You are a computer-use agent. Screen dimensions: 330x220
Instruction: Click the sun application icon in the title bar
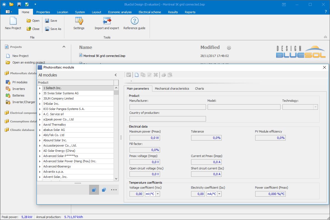pyautogui.click(x=4, y=4)
